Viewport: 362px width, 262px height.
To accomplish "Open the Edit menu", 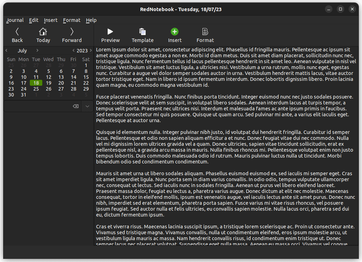I will [34, 20].
